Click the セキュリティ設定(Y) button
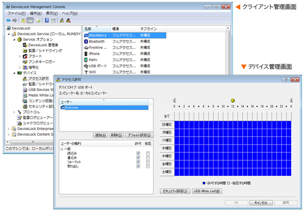The image size is (305, 216). tap(175, 191)
